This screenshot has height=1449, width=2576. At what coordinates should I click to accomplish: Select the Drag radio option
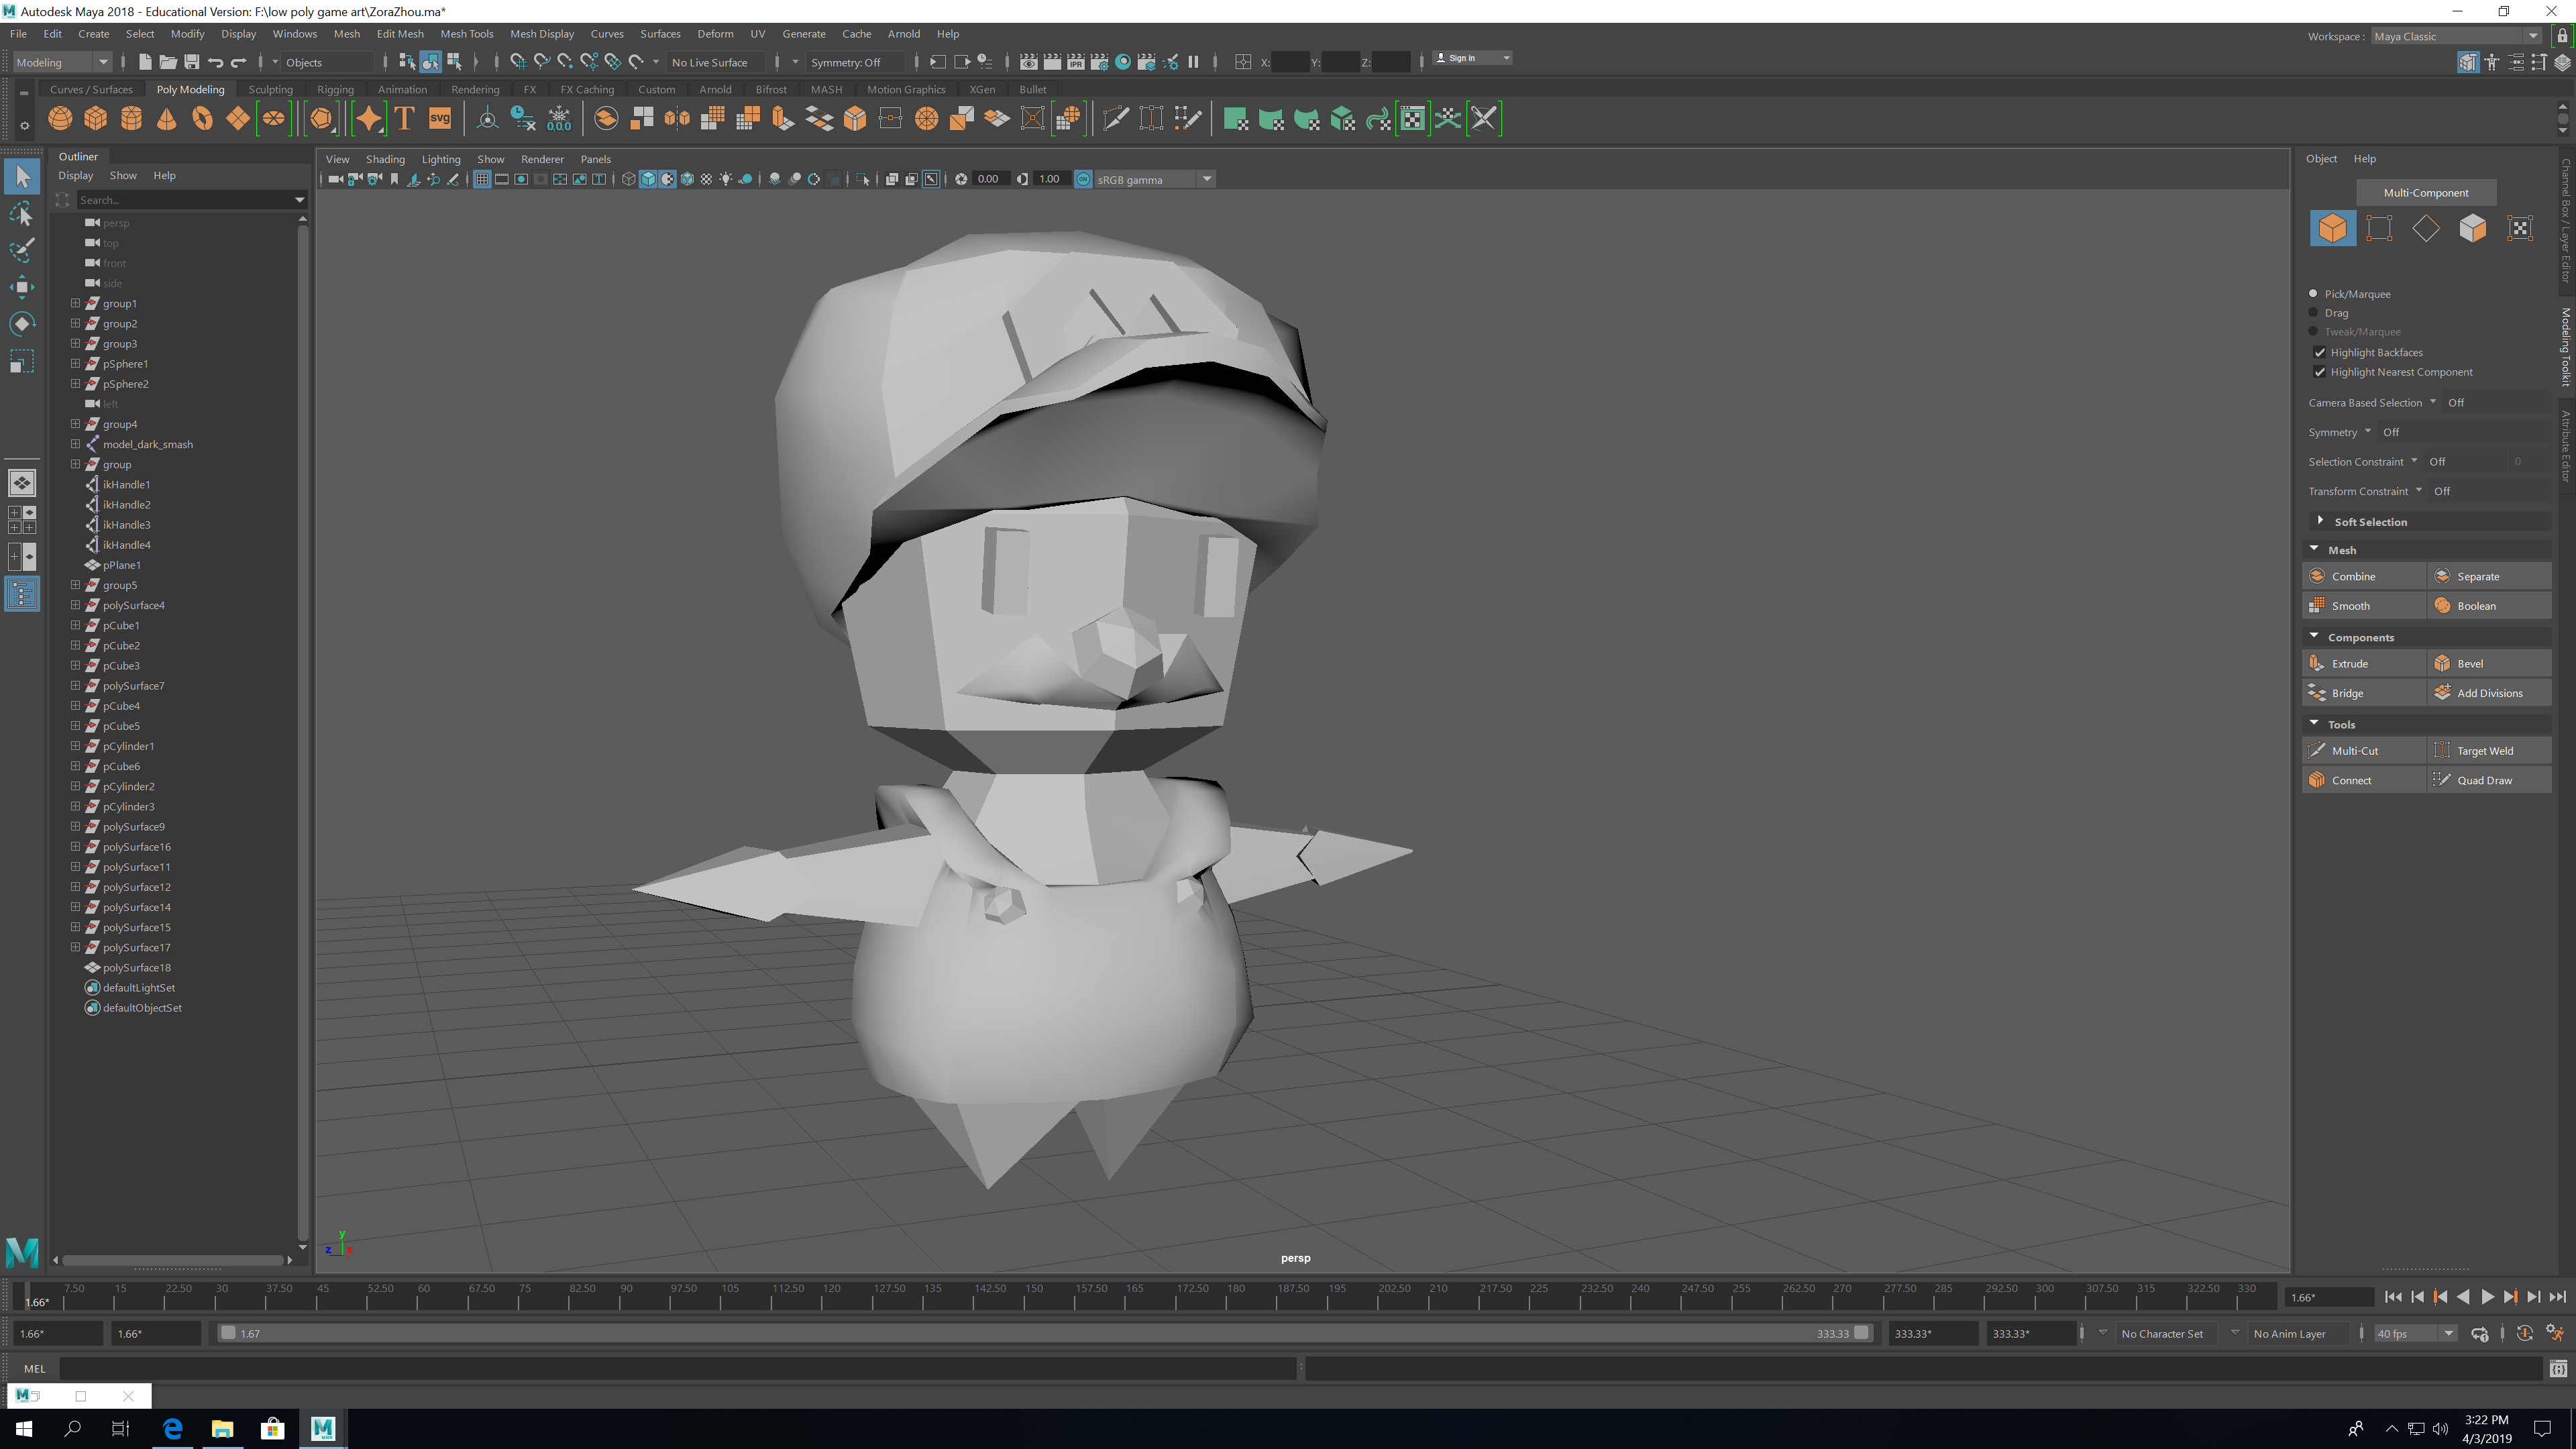point(2313,313)
